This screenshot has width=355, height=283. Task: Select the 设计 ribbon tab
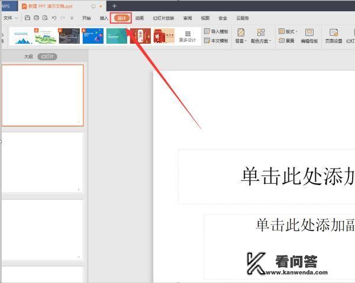click(x=121, y=18)
